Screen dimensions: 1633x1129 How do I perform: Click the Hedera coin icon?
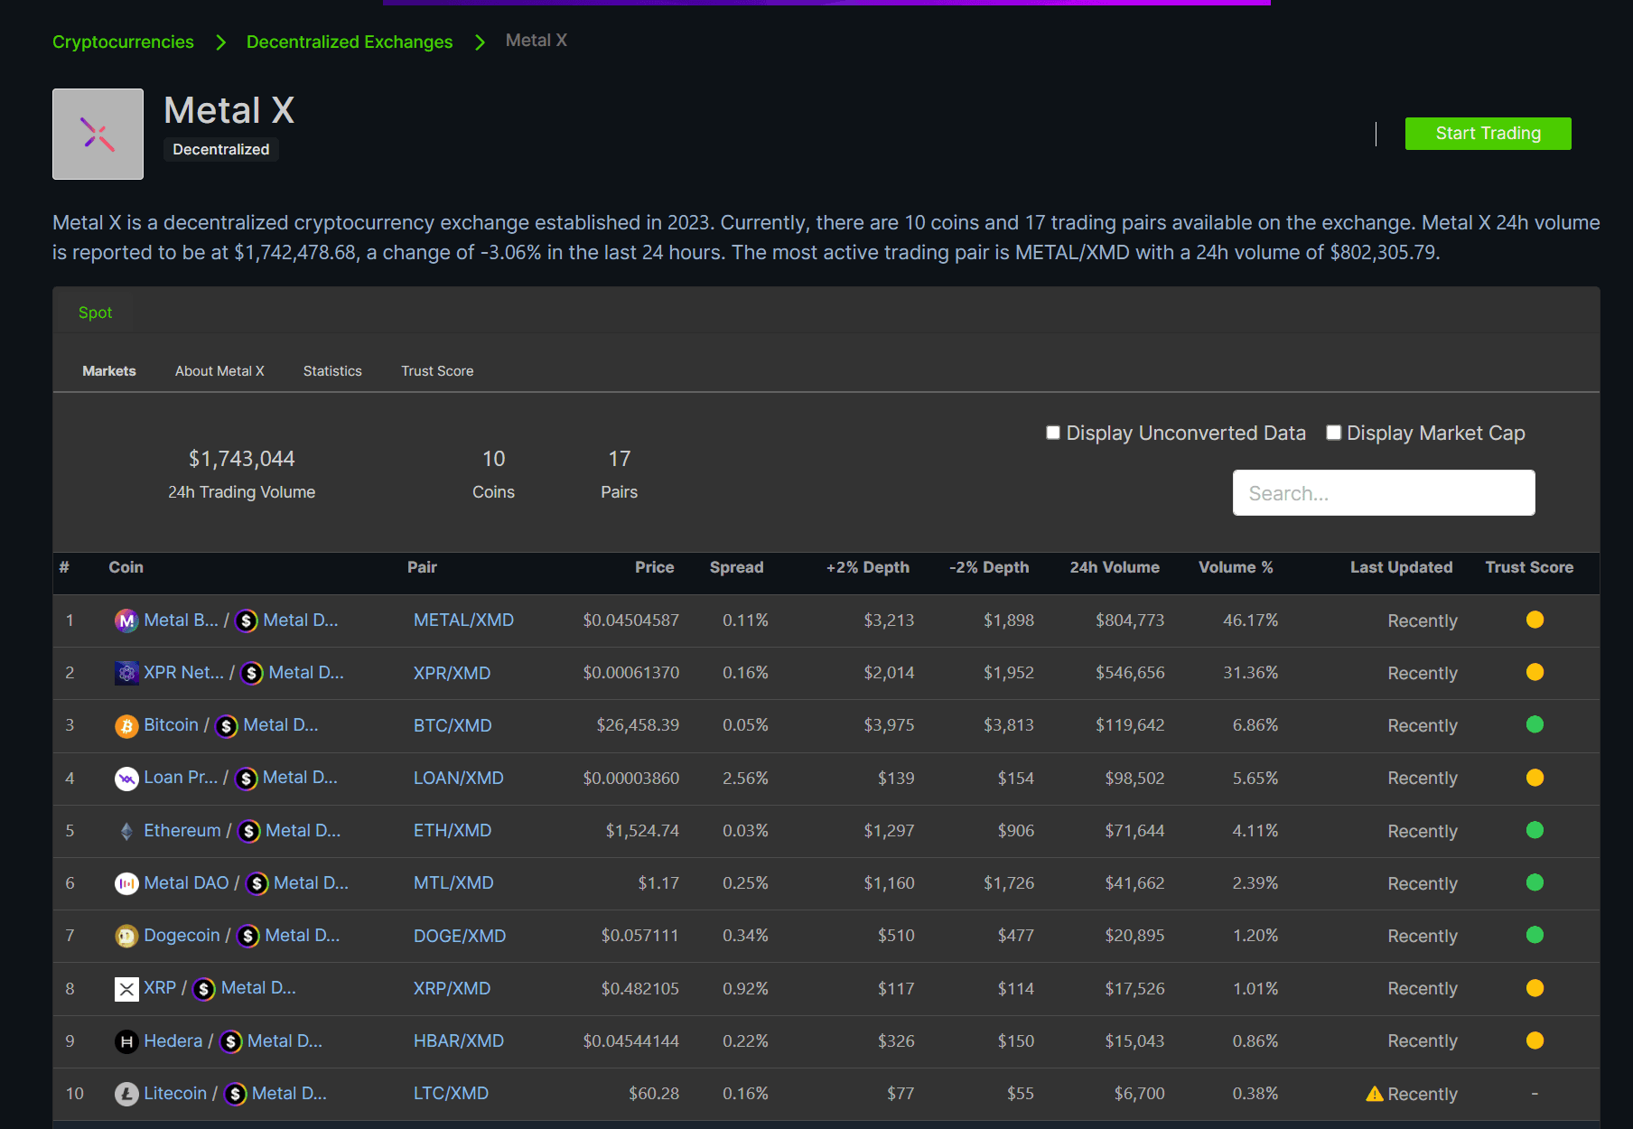point(126,1041)
